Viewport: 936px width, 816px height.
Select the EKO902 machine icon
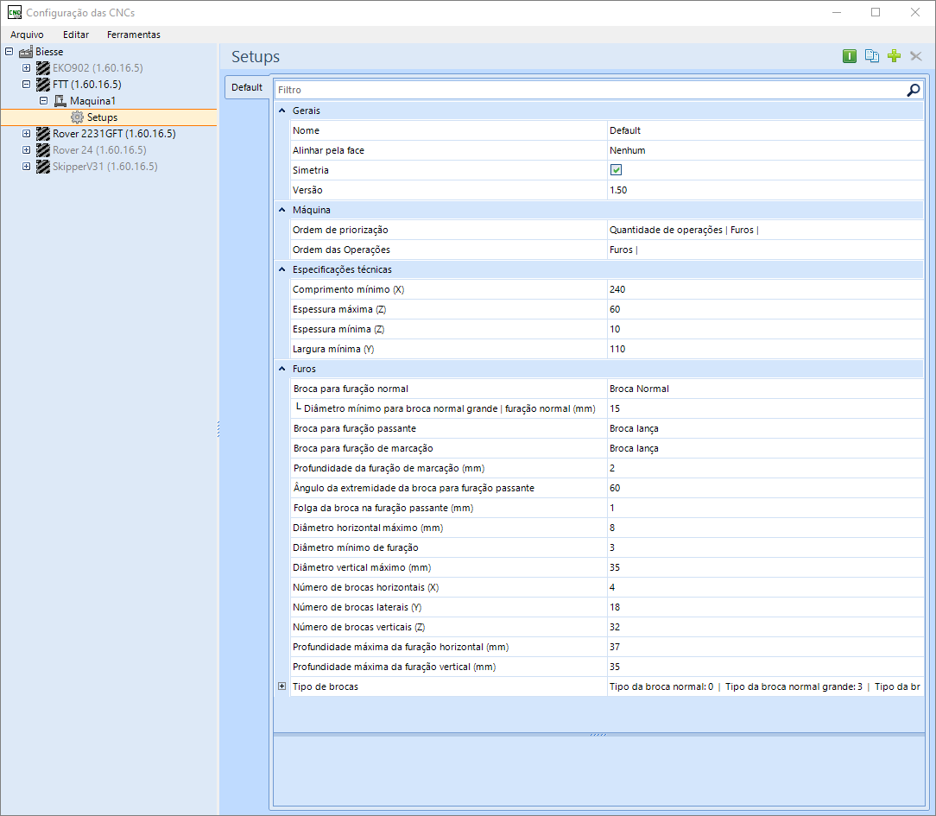click(x=43, y=68)
